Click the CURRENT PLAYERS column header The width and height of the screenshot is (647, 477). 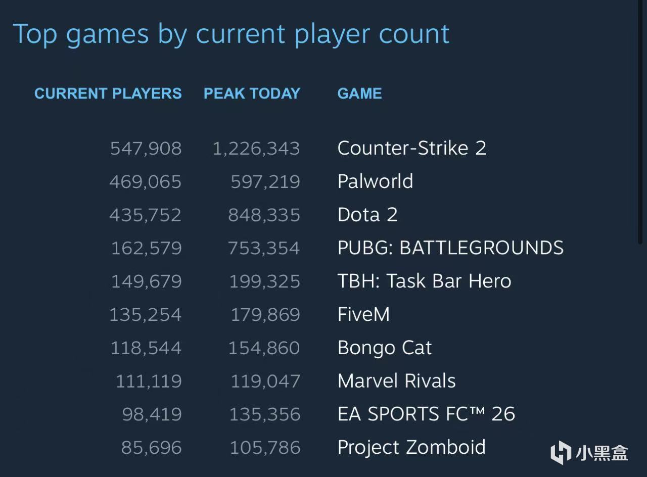[x=108, y=93]
